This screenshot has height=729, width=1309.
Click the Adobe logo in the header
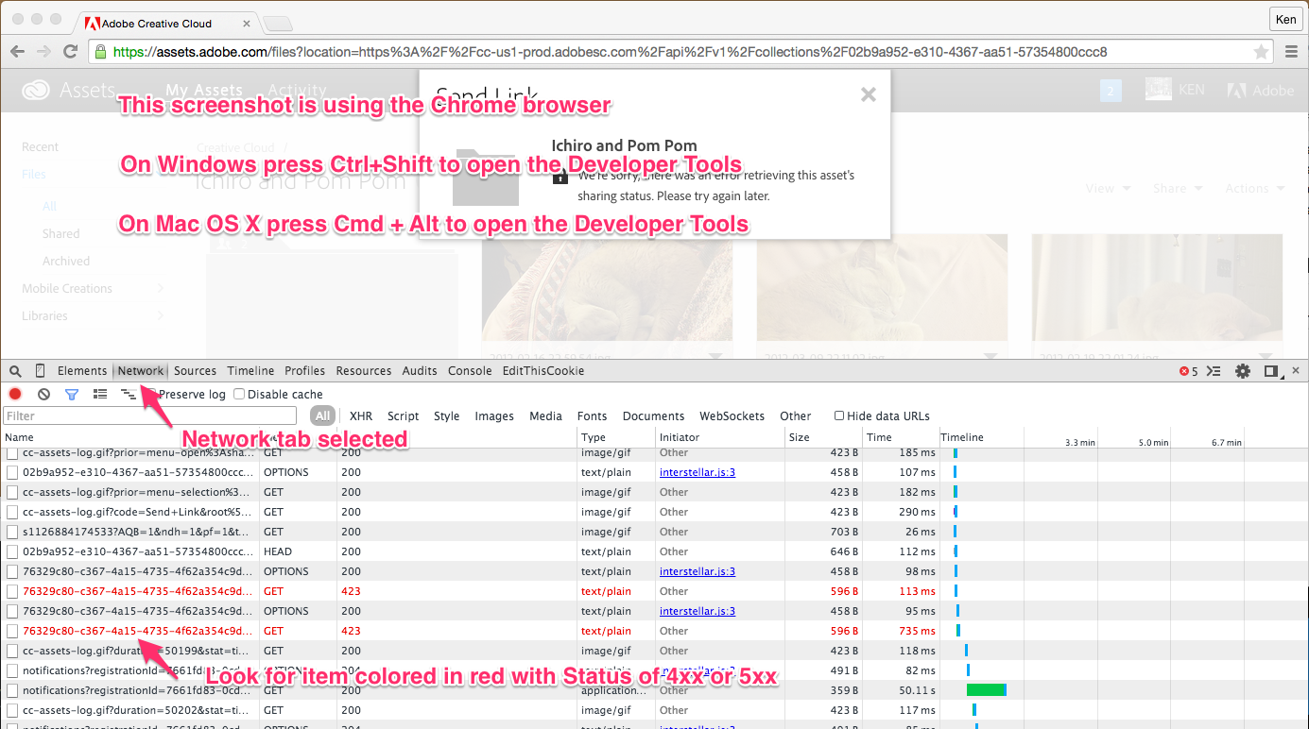coord(1261,91)
